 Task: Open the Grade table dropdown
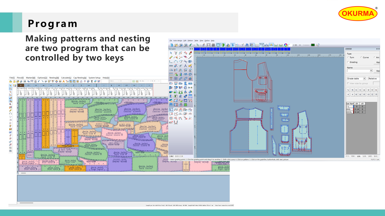click(x=364, y=79)
